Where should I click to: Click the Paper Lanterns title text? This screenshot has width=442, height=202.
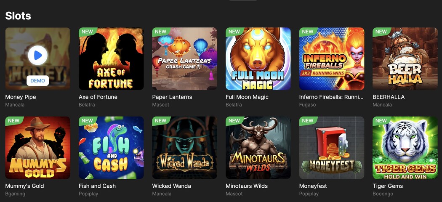(x=172, y=97)
